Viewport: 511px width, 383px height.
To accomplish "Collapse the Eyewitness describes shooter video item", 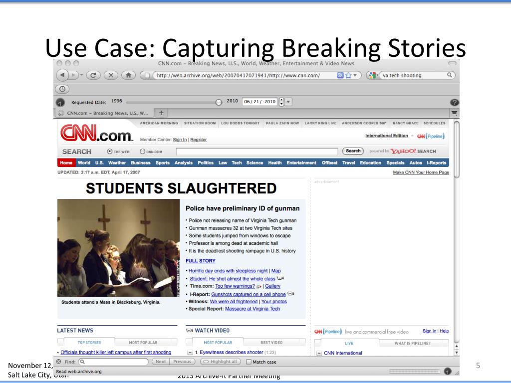I will [190, 353].
